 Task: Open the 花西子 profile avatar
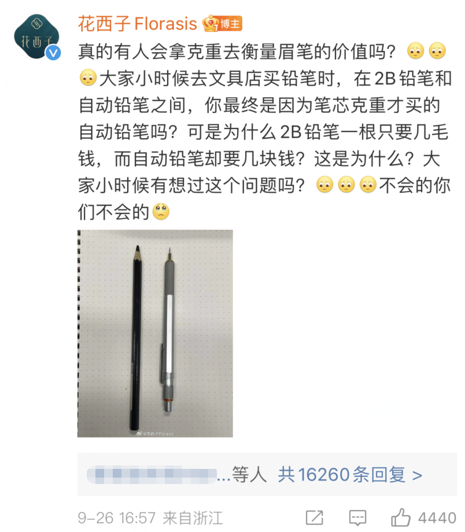[x=36, y=36]
